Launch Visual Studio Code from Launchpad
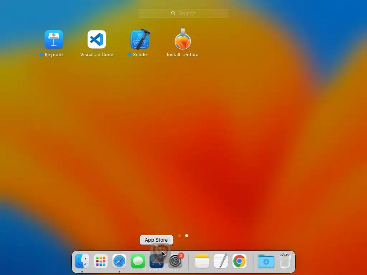This screenshot has height=275, width=367. coord(97,39)
